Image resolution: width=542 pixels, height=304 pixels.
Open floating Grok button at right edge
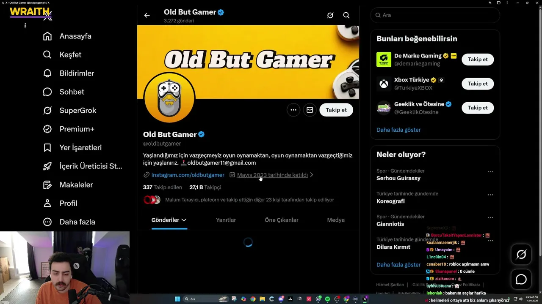(x=521, y=254)
